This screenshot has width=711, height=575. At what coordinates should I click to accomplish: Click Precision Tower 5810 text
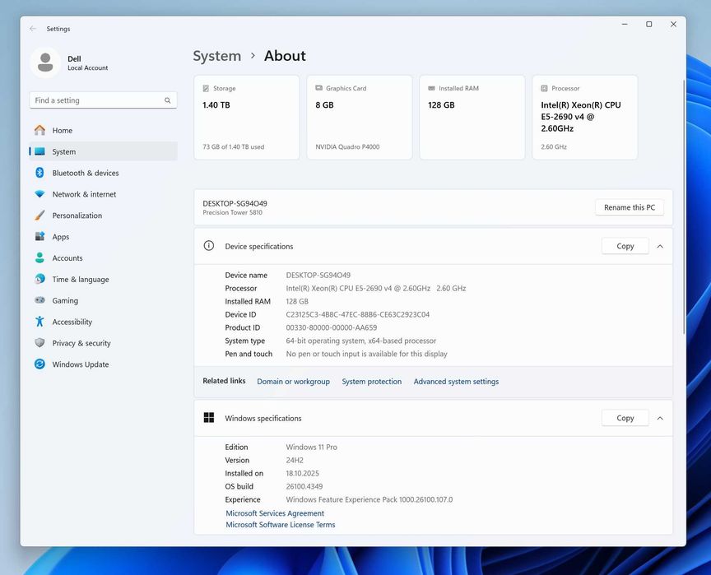click(232, 212)
